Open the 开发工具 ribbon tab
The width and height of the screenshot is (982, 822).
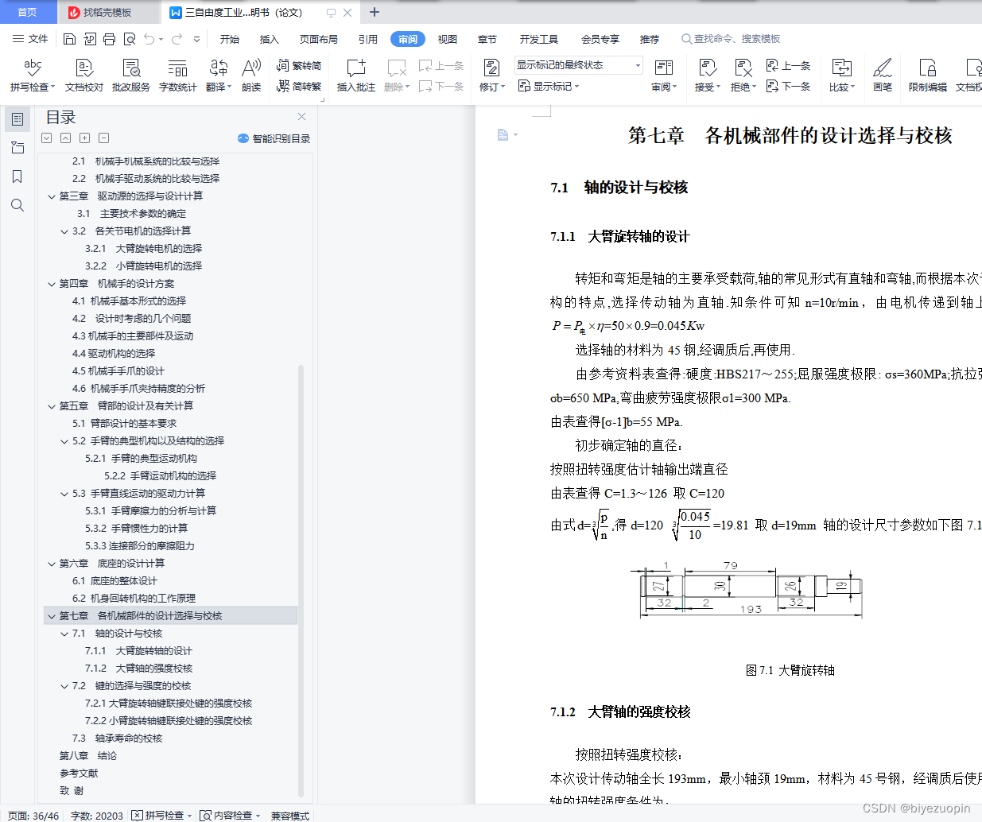[539, 39]
